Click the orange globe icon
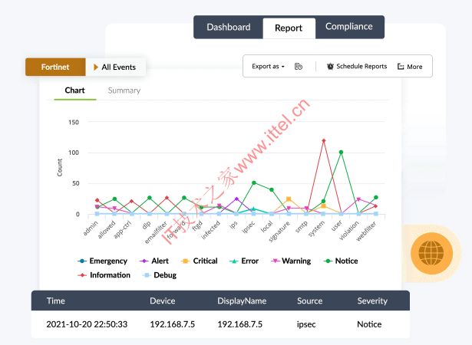Screen dimensions: 472x345 [426, 251]
